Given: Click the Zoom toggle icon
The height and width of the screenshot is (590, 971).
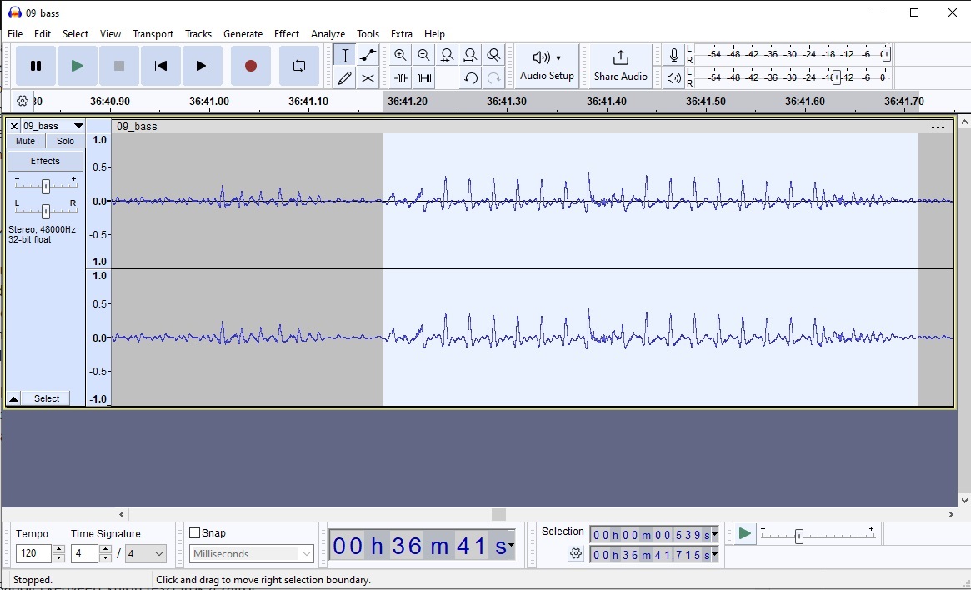Looking at the screenshot, I should [x=493, y=55].
